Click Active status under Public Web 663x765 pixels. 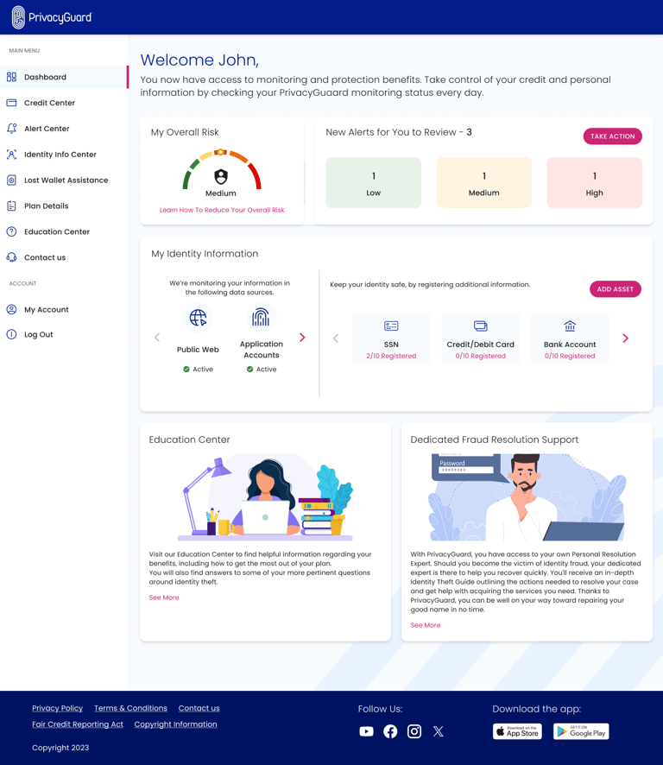[198, 370]
